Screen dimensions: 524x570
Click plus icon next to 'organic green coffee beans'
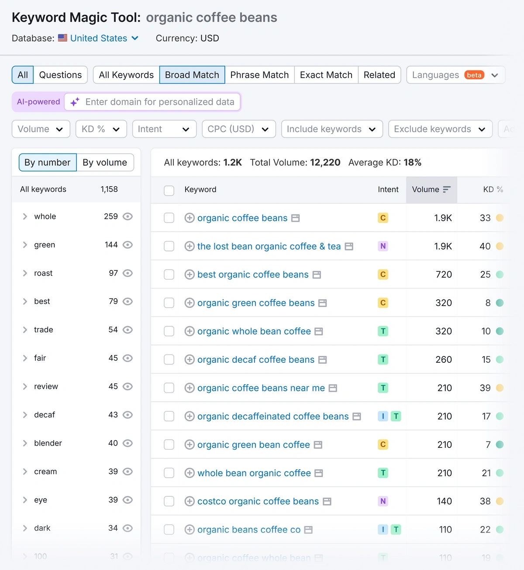(x=190, y=303)
